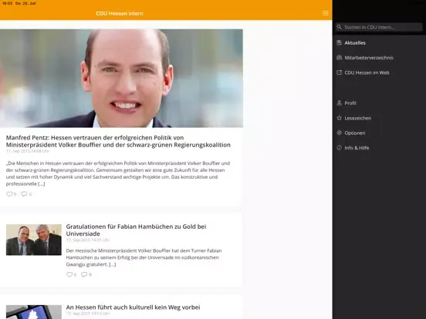The image size is (426, 319).
Task: Click the Mitarbeiterverzeichnis directory icon
Action: tap(339, 58)
